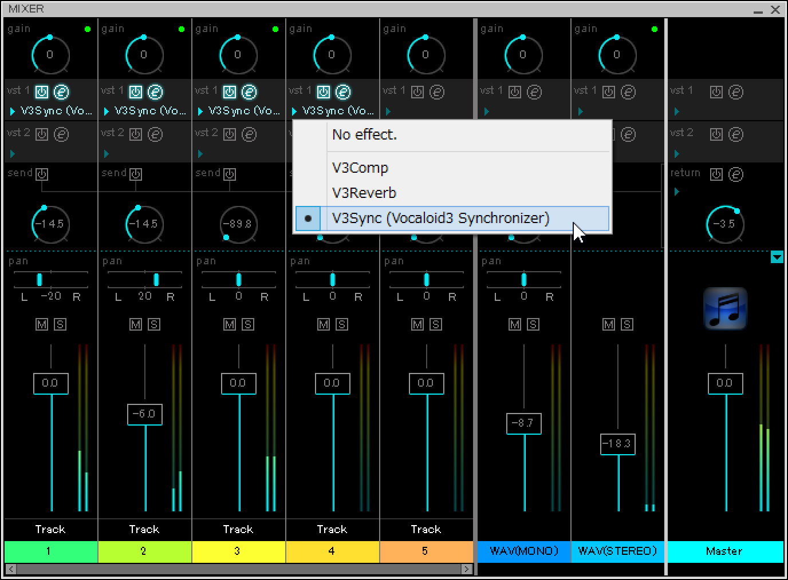The image size is (788, 580).
Task: Open vst 1 effect list on WAV(MONO)
Action: coord(486,112)
